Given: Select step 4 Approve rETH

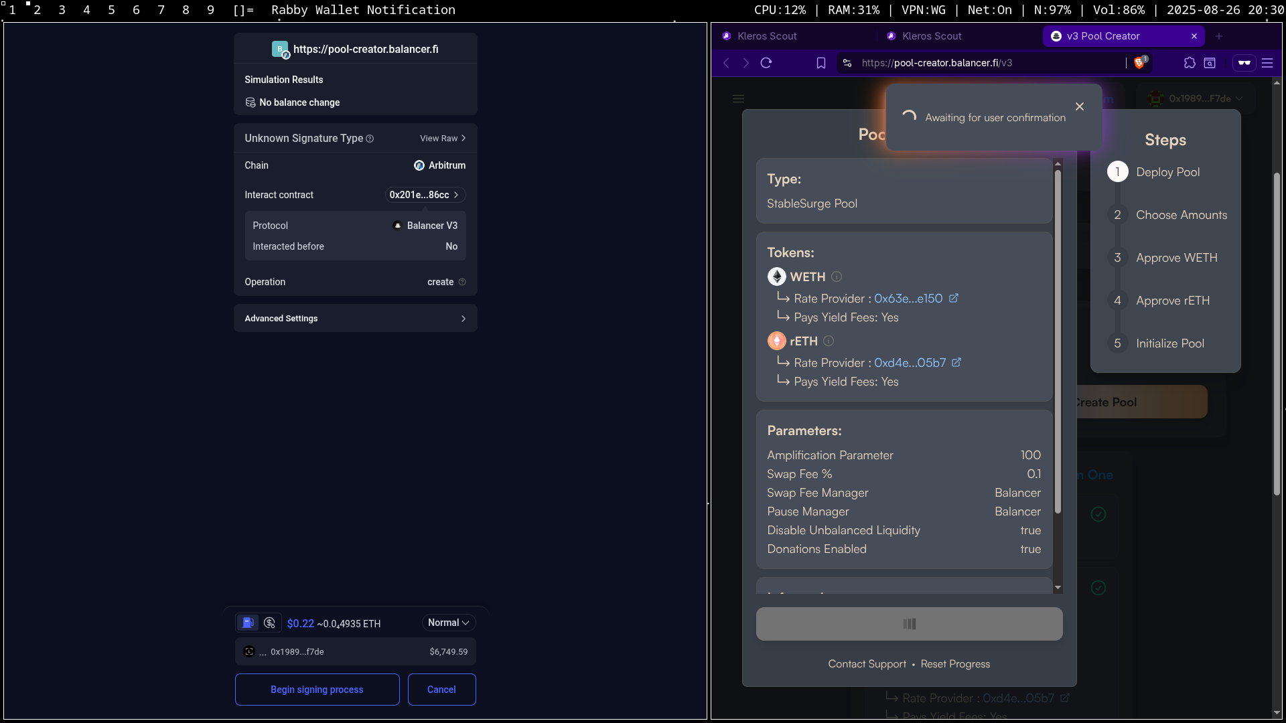Looking at the screenshot, I should [x=1159, y=301].
